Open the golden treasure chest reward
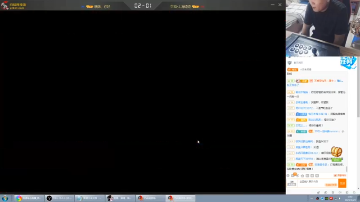The height and width of the screenshot is (202, 360). (x=336, y=152)
